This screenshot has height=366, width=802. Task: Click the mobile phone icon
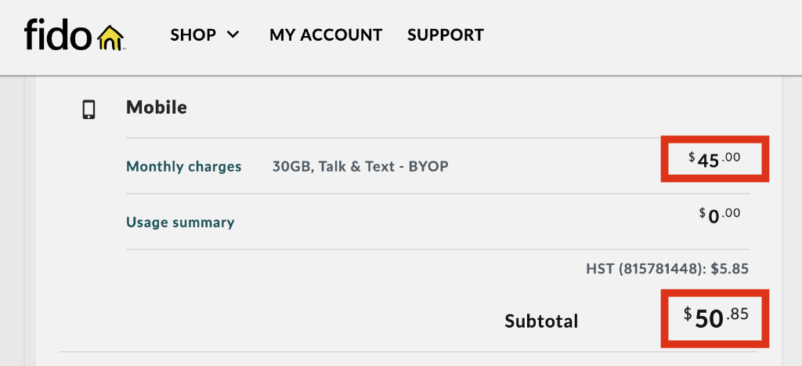pos(89,110)
